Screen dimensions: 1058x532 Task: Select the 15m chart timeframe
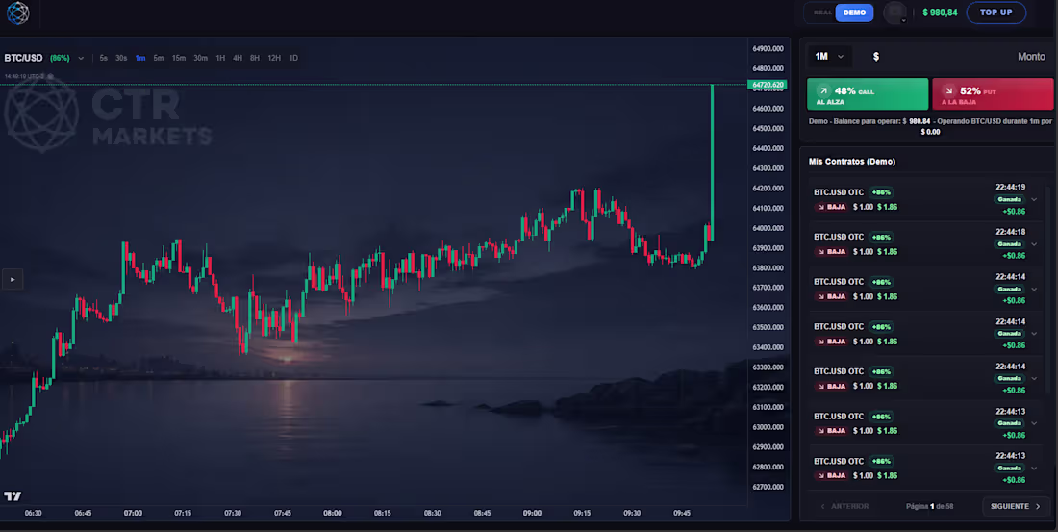pyautogui.click(x=178, y=58)
